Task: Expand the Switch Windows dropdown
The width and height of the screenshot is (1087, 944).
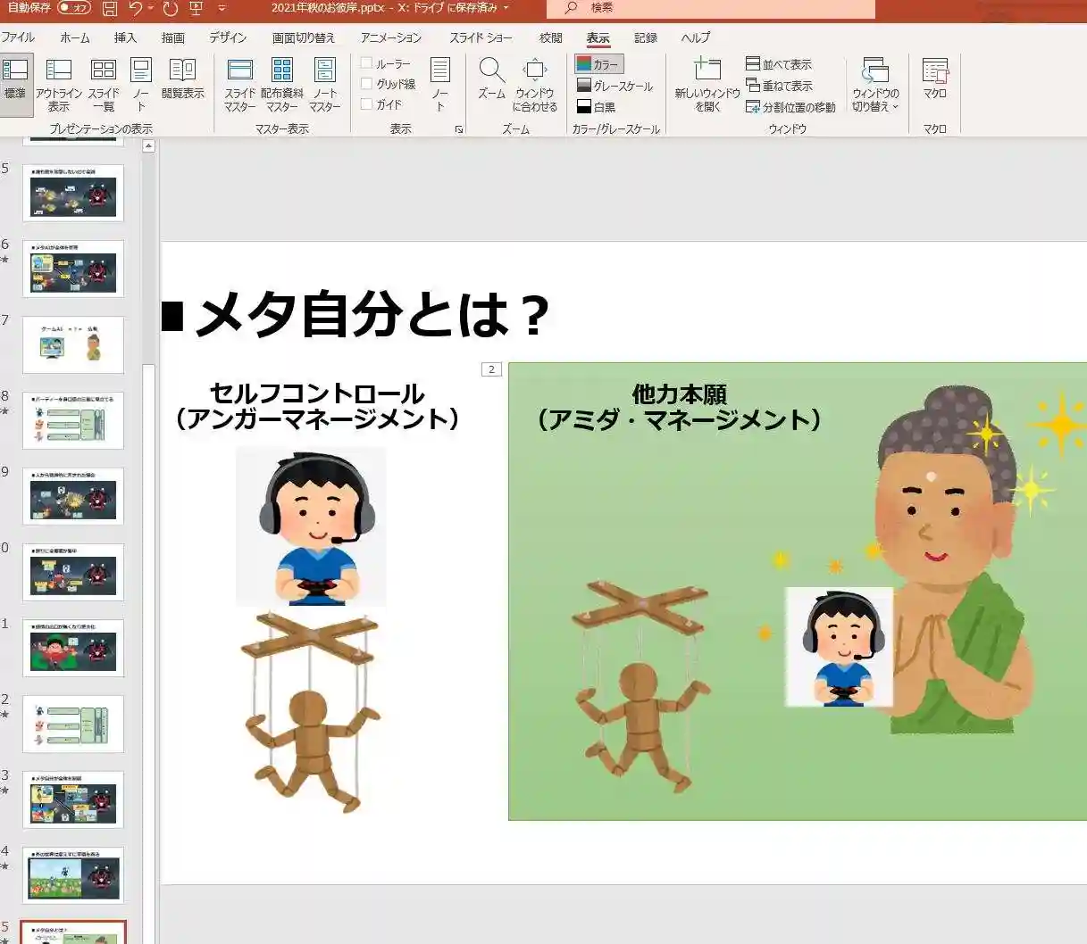Action: tap(874, 86)
